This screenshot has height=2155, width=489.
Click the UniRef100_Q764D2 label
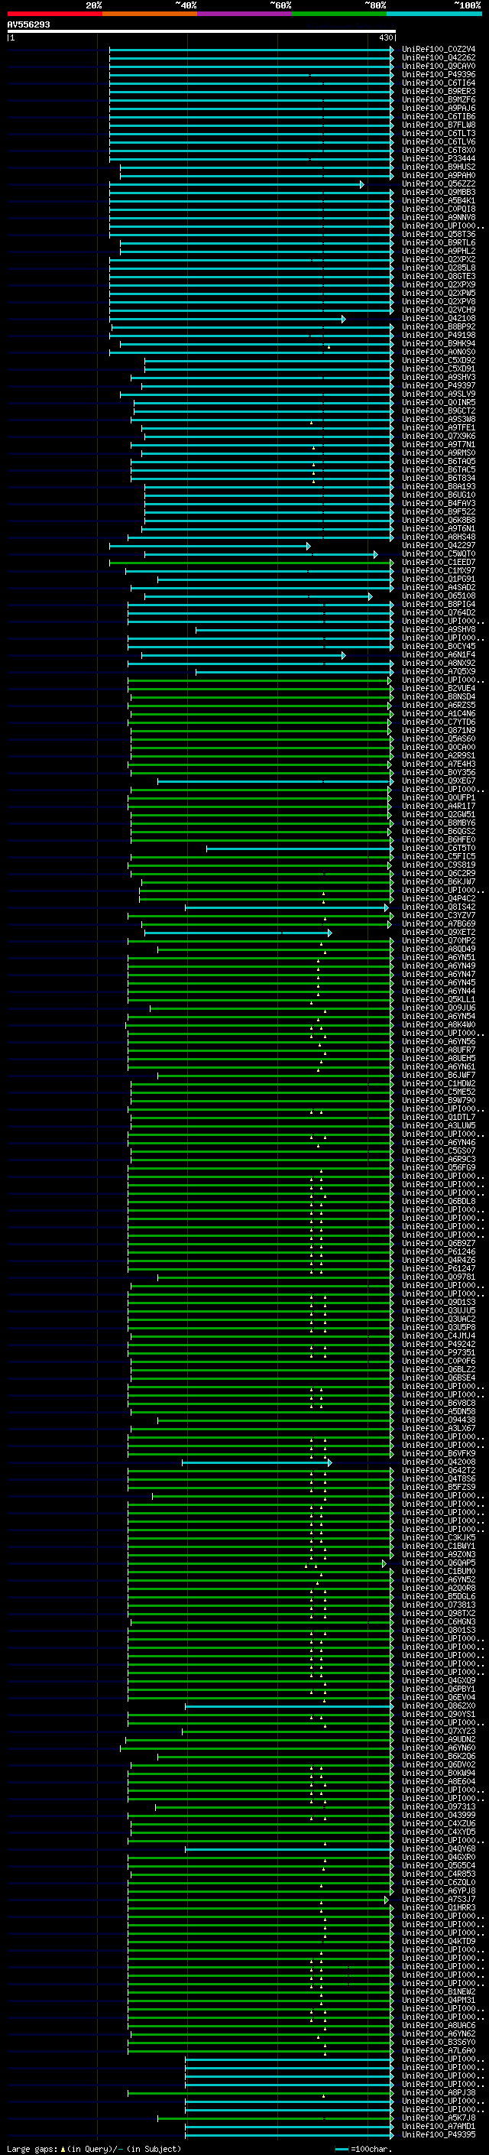[438, 612]
